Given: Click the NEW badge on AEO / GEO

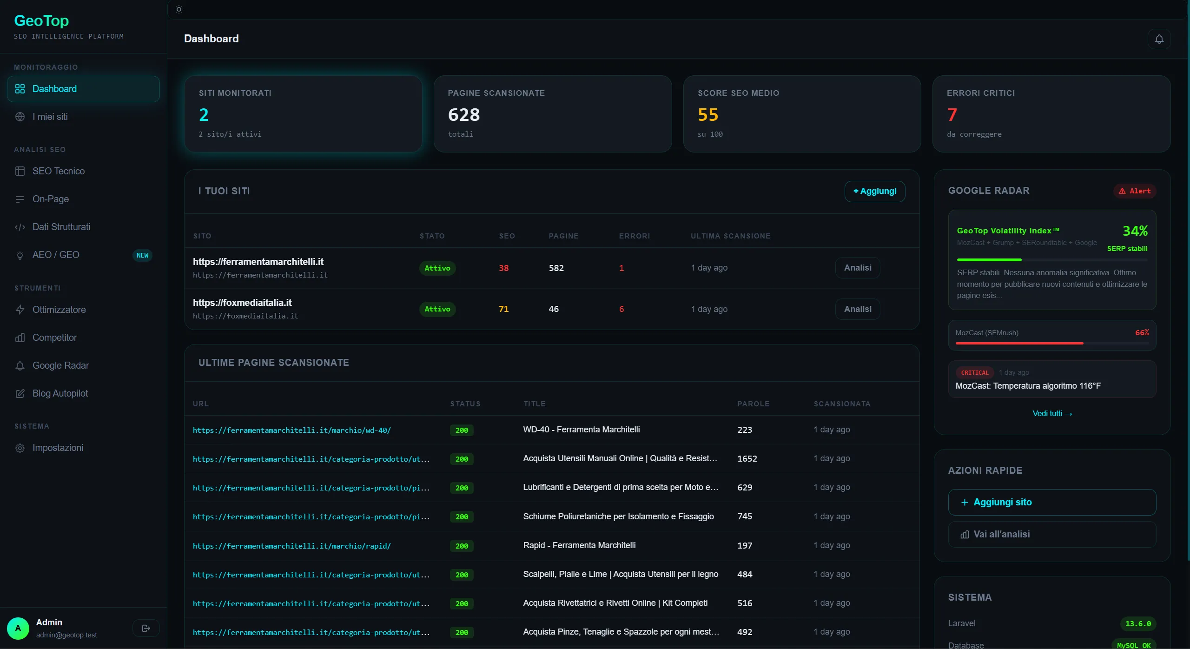Looking at the screenshot, I should pos(142,255).
